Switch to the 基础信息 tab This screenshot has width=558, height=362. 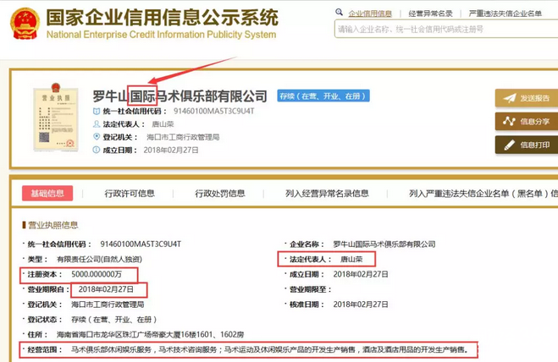point(47,193)
